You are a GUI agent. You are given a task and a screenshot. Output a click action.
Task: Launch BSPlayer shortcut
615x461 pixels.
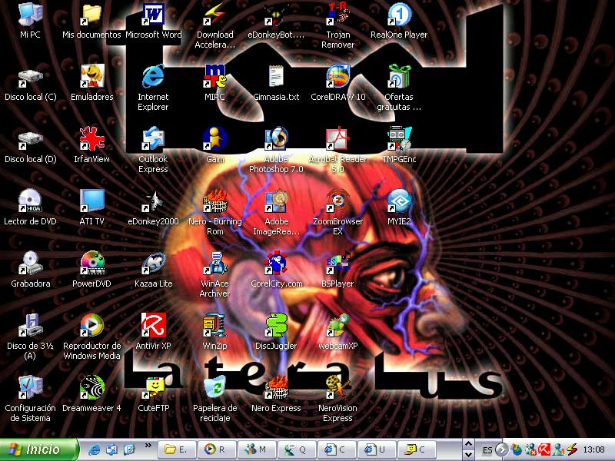[x=337, y=264]
